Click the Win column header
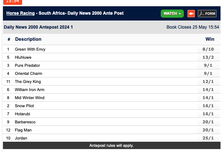This screenshot has width=222, height=152. click(x=210, y=39)
